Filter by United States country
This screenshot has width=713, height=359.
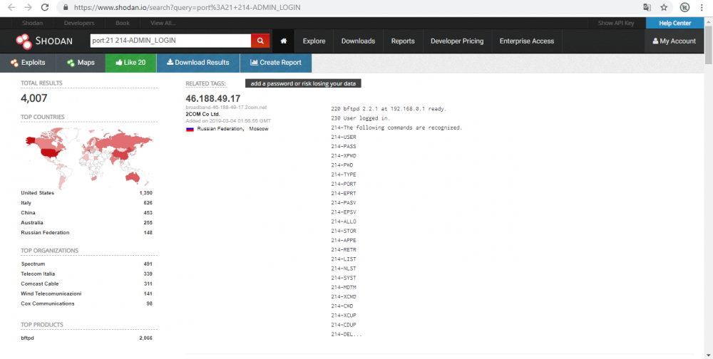37,193
